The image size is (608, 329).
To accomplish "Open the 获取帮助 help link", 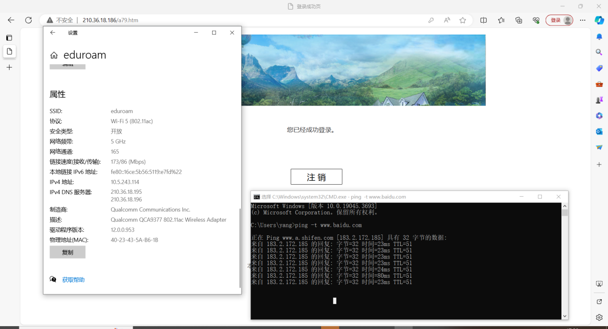I will point(73,280).
